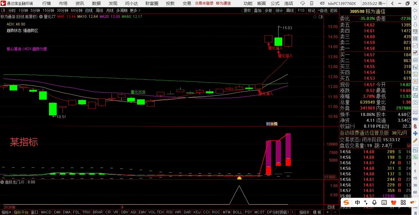Toggle Chinese input mode 中 in Sogou bar

pos(357,202)
